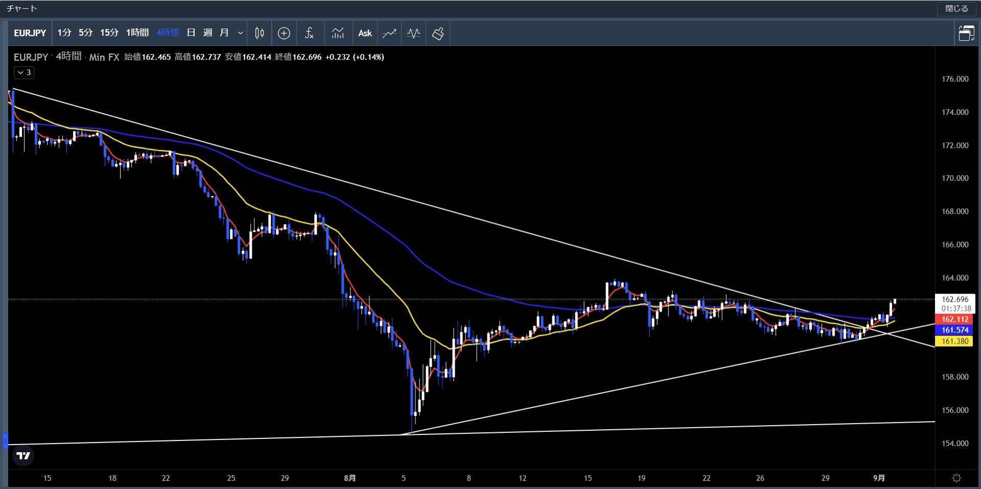The image size is (981, 489).
Task: Click the 終値 162.696 value in legend
Action: 298,57
